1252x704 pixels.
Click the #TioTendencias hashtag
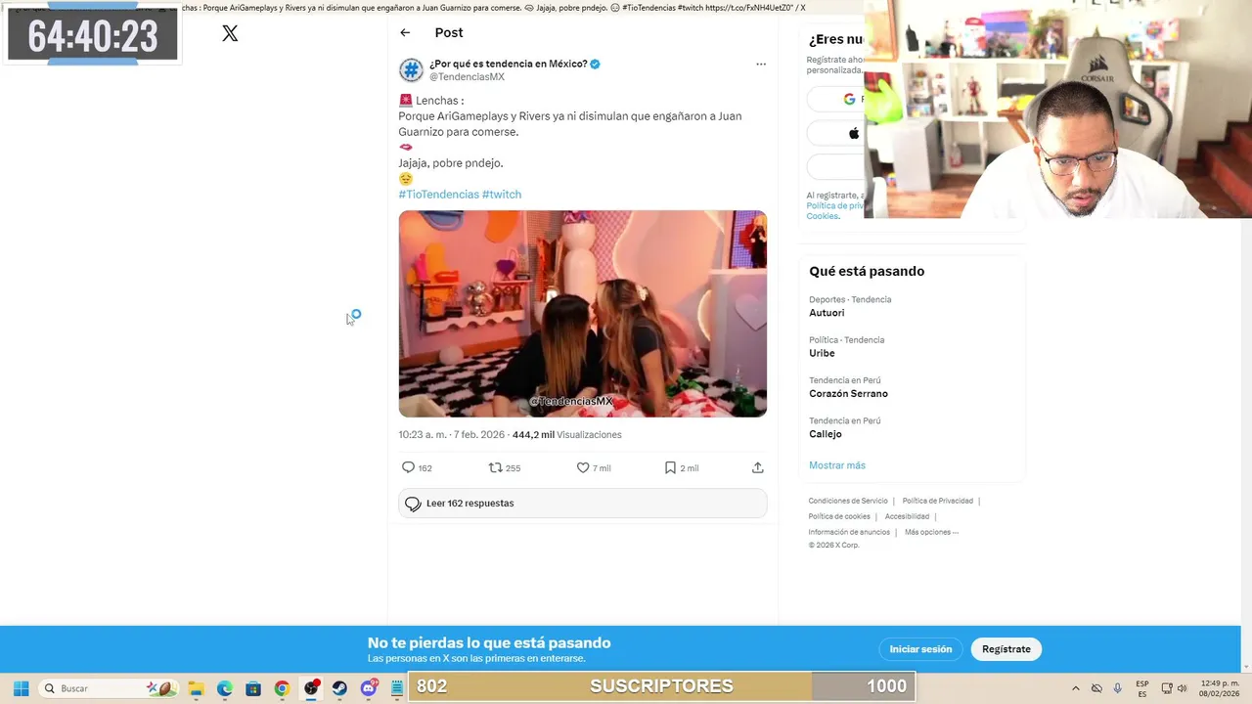(x=438, y=194)
